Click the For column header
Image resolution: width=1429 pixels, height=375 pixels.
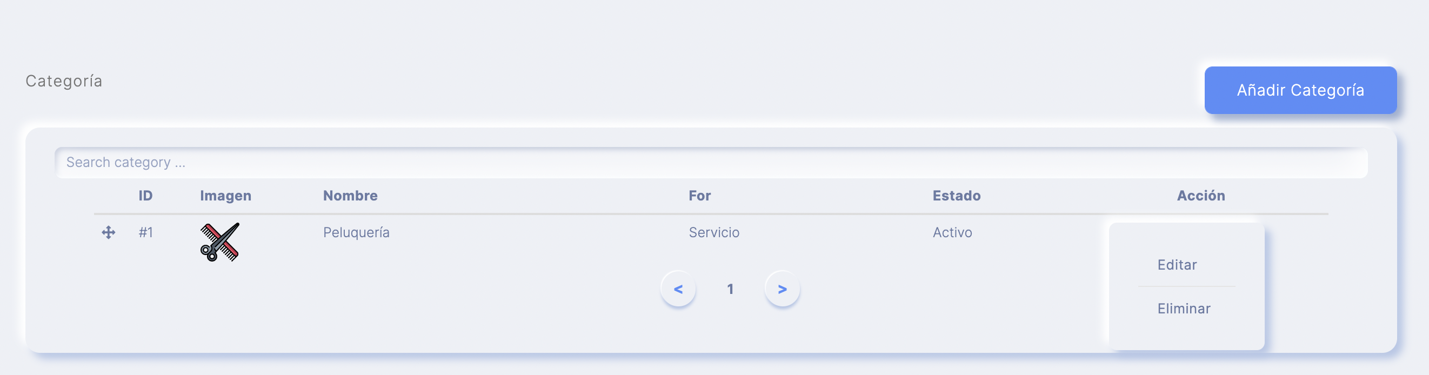click(699, 195)
